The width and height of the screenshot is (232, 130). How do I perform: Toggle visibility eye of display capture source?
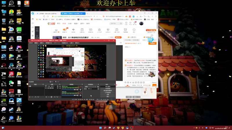coord(58,88)
